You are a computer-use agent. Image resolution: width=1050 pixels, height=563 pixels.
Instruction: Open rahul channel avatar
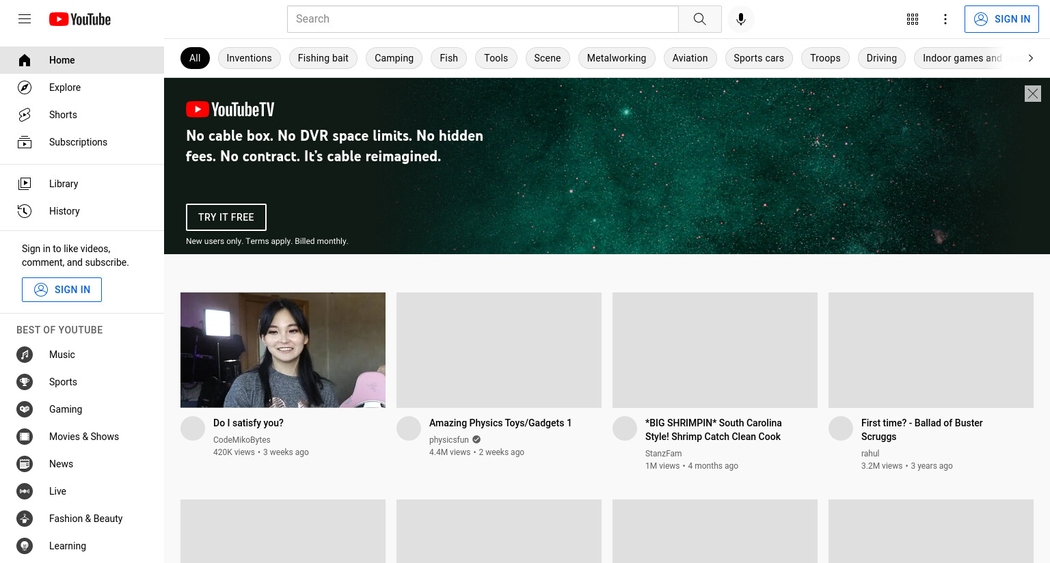point(841,428)
